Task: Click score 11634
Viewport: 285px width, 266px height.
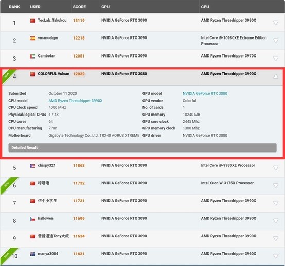Action: (79, 236)
